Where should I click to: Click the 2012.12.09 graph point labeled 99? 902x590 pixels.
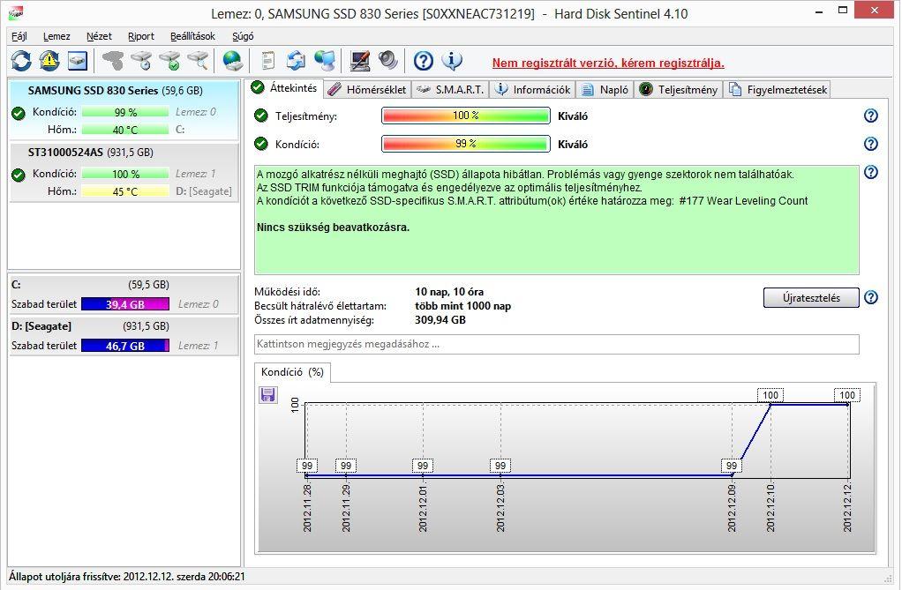pos(732,474)
